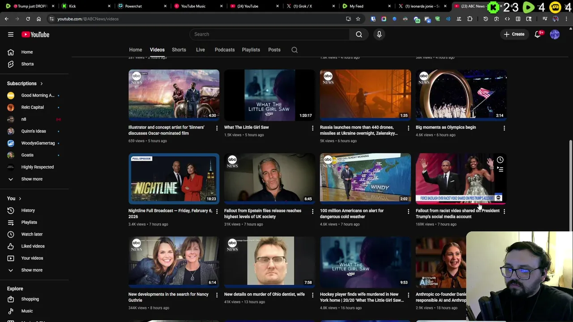This screenshot has height=322, width=573.
Task: Reload the page in browser
Action: tap(28, 19)
